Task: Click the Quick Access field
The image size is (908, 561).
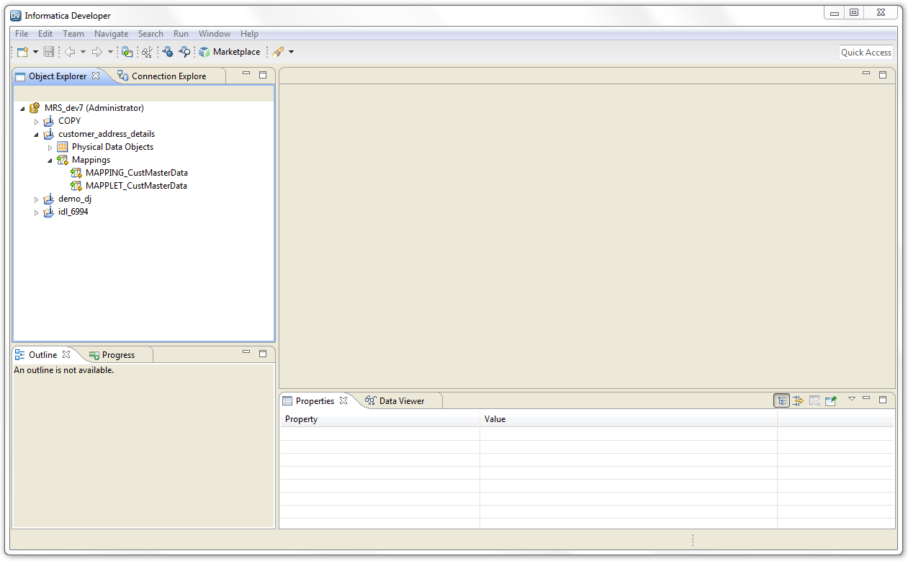Action: coord(866,52)
